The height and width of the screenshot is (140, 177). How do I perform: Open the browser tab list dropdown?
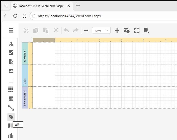pos(6,6)
